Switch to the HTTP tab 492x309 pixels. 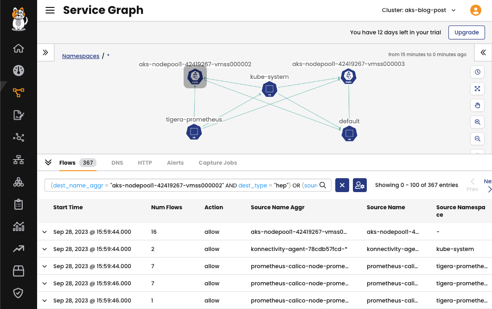145,163
